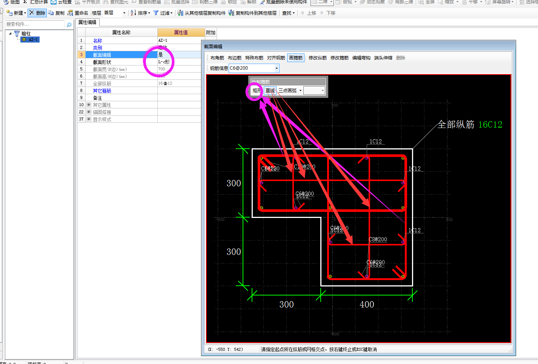Viewport: 538px width, 364px height.
Task: Click the 搜索构件 search input field
Action: click(35, 24)
